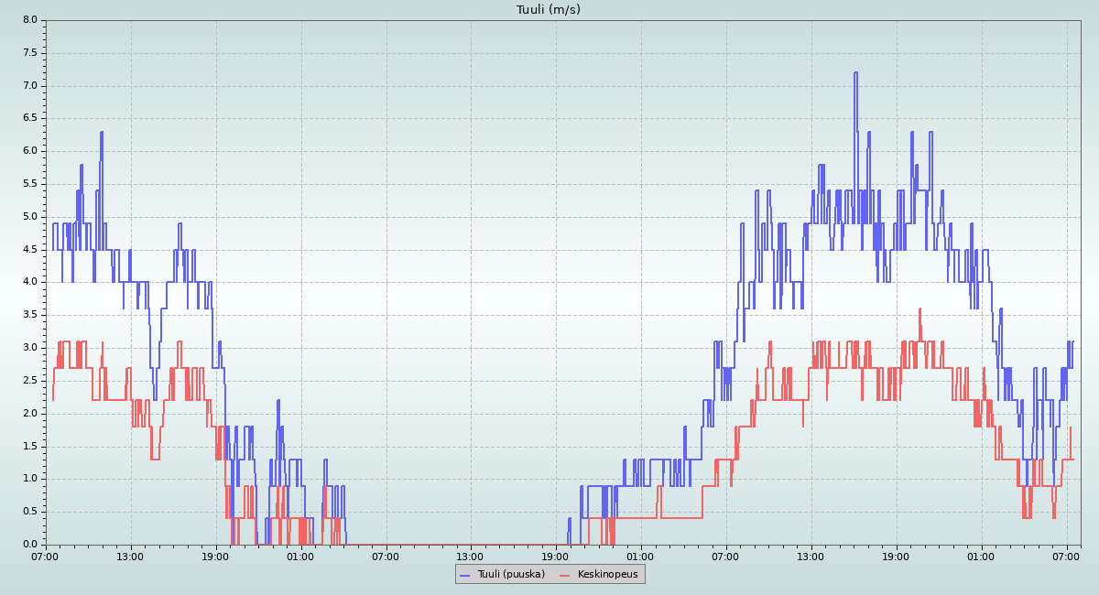Select the 4.0 y-axis tick label

pos(29,282)
